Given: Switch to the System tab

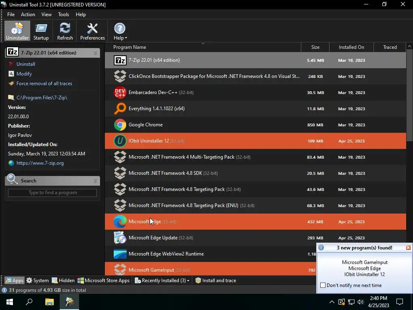Looking at the screenshot, I should (38, 281).
